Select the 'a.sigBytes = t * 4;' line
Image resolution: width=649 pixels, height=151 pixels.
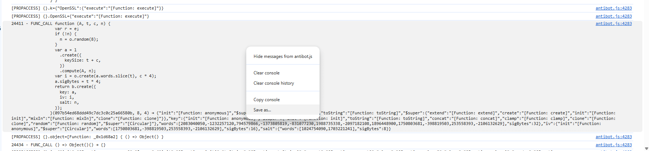coord(78,81)
